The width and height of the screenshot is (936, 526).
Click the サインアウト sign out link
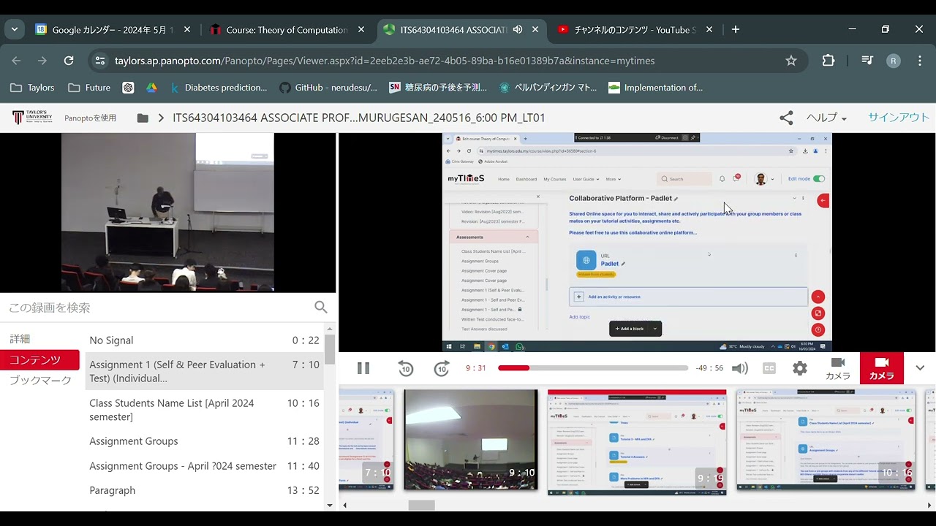899,118
